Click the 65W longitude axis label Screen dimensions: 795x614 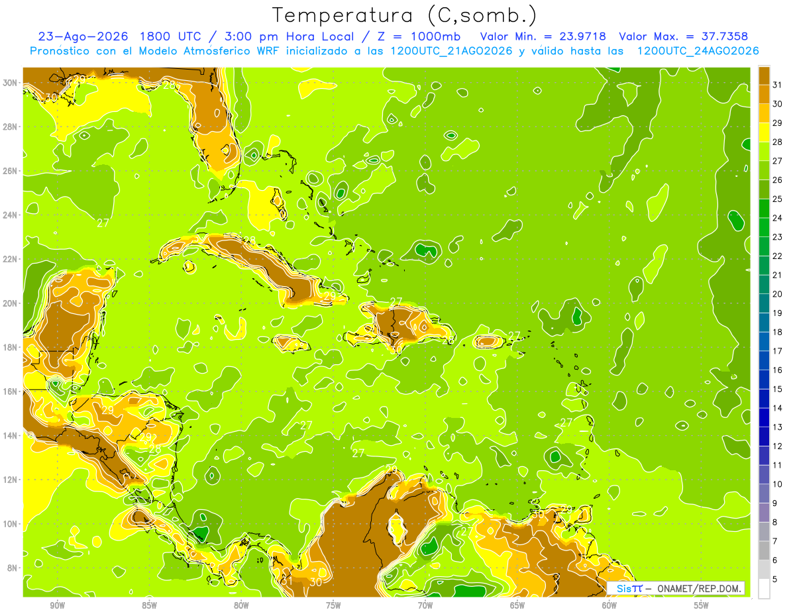point(517,605)
